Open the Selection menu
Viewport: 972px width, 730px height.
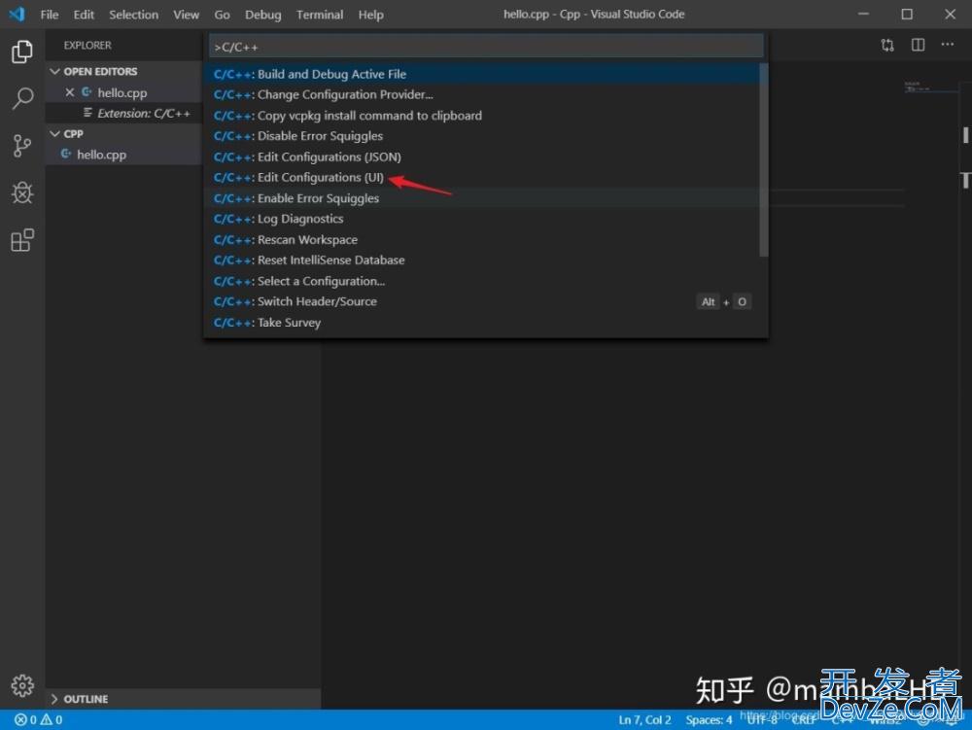pyautogui.click(x=133, y=15)
